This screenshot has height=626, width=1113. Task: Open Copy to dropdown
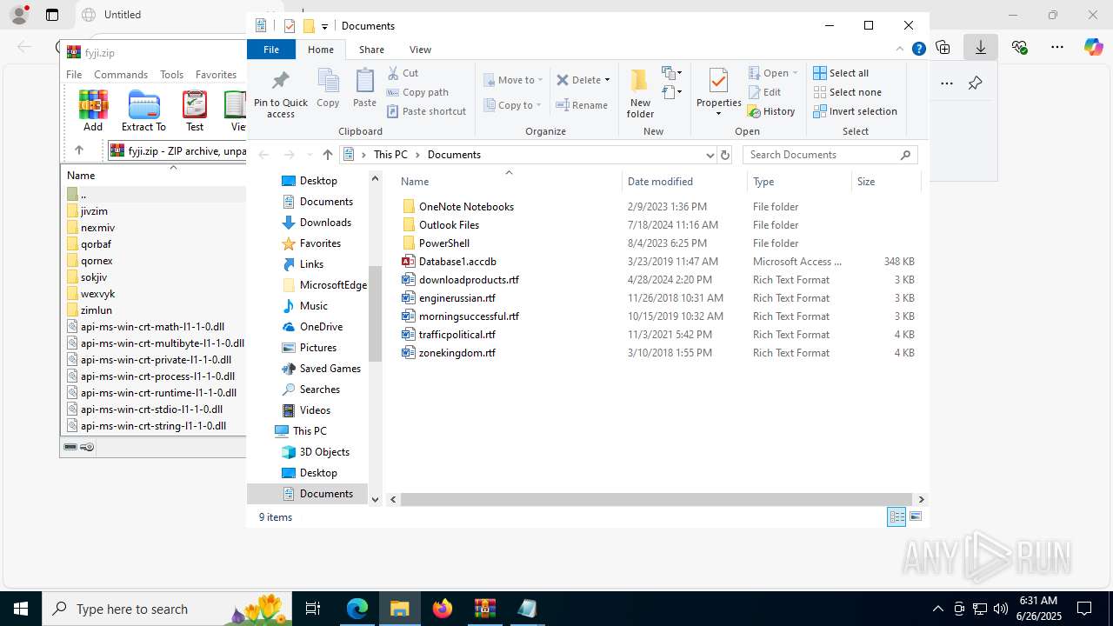pyautogui.click(x=513, y=105)
